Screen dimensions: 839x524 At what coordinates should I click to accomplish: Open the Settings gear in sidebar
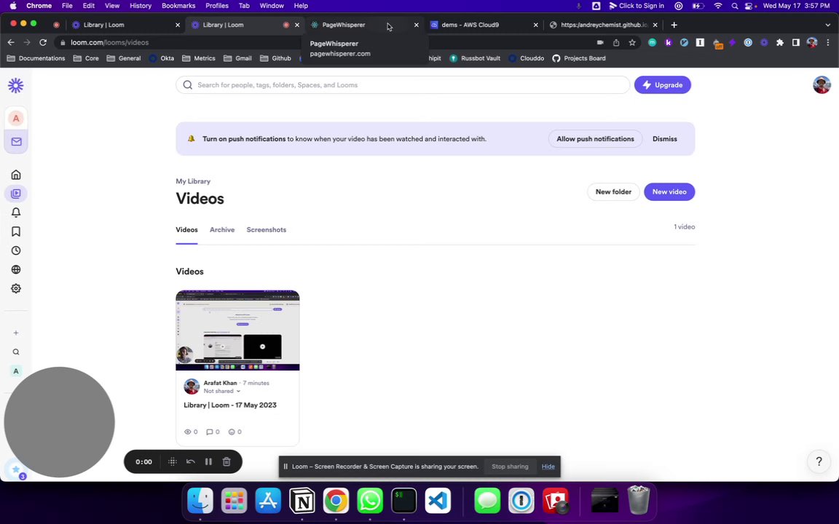pyautogui.click(x=16, y=289)
